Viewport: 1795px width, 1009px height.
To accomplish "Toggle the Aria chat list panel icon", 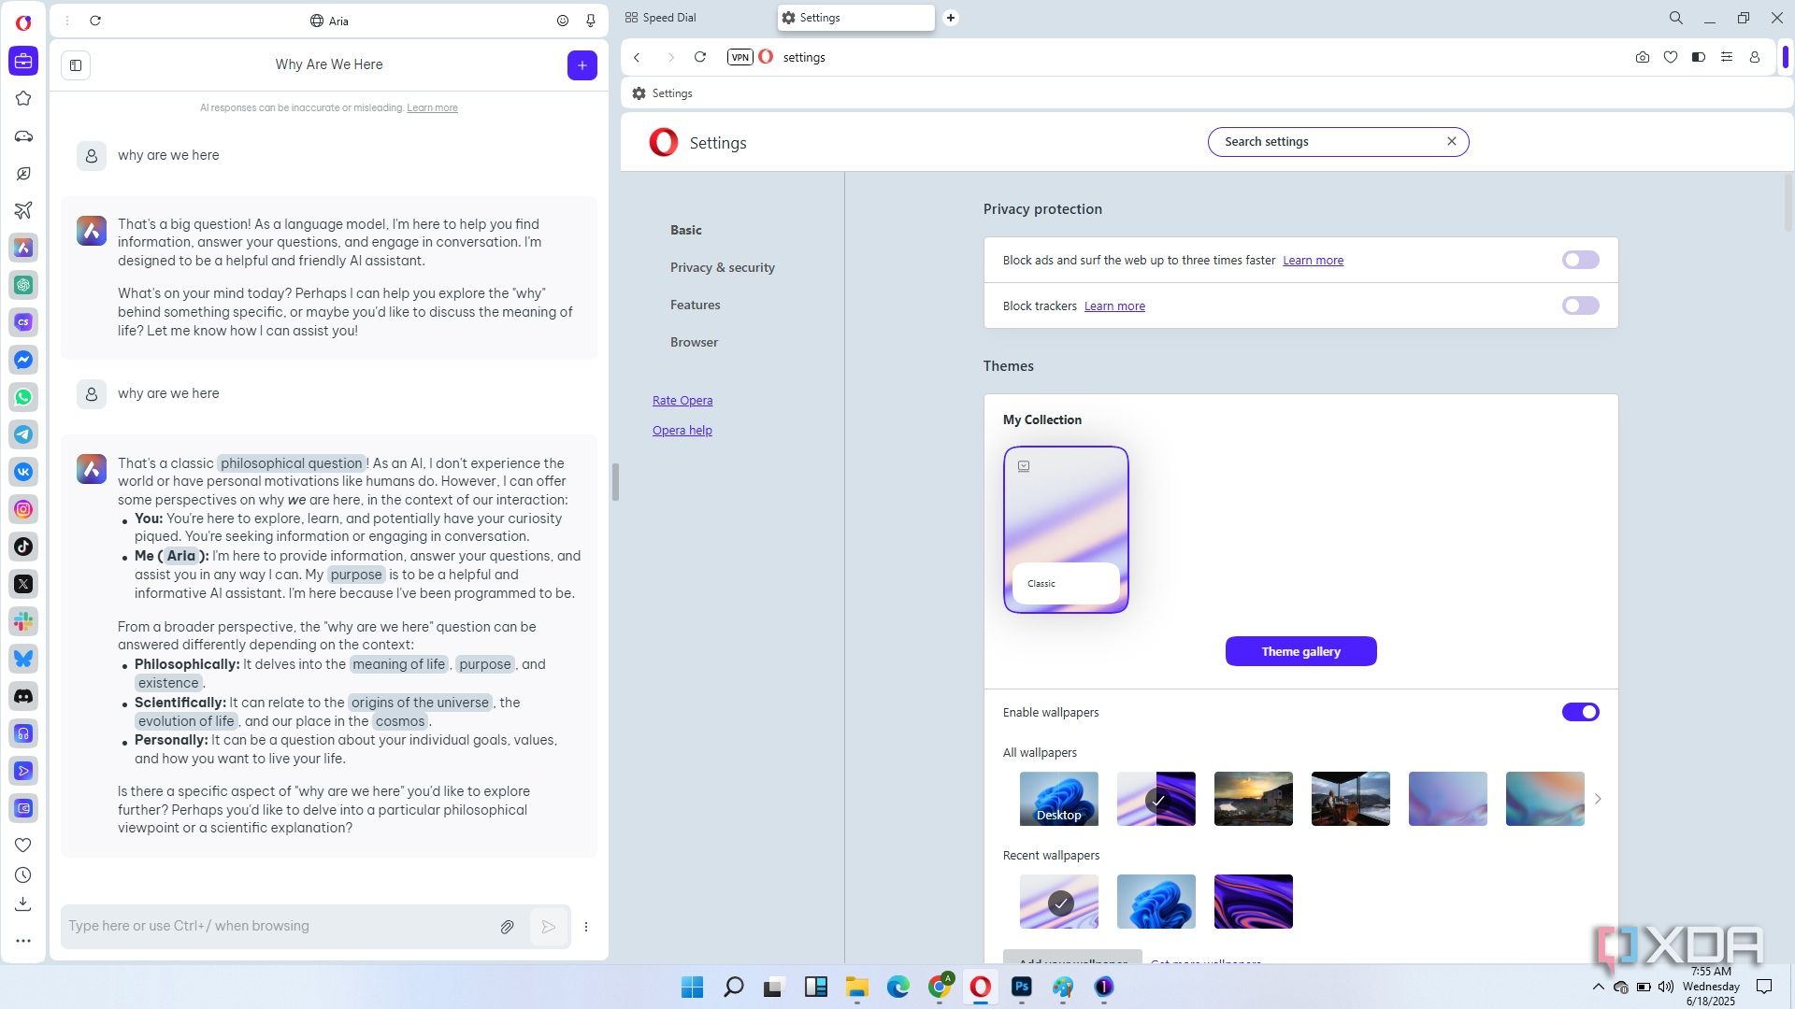I will click(x=76, y=64).
